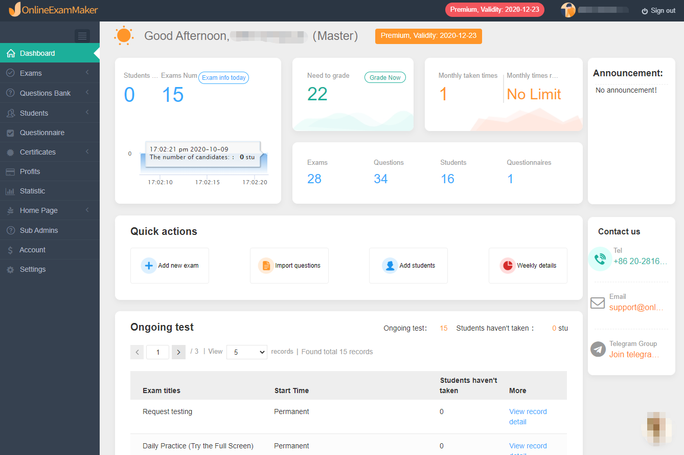The width and height of the screenshot is (684, 455).
Task: Click the Sub Admins icon in sidebar
Action: (x=10, y=230)
